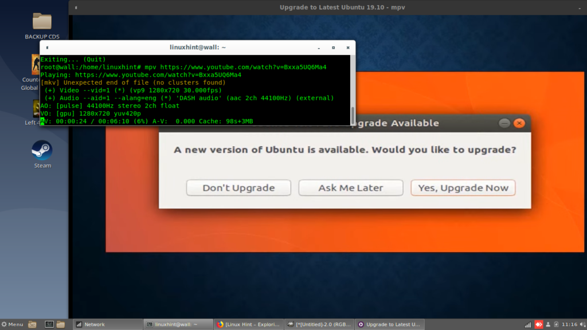
Task: Click the mpv title 'Upgrade to Latest Ubuntu 19.10'
Action: 342,7
